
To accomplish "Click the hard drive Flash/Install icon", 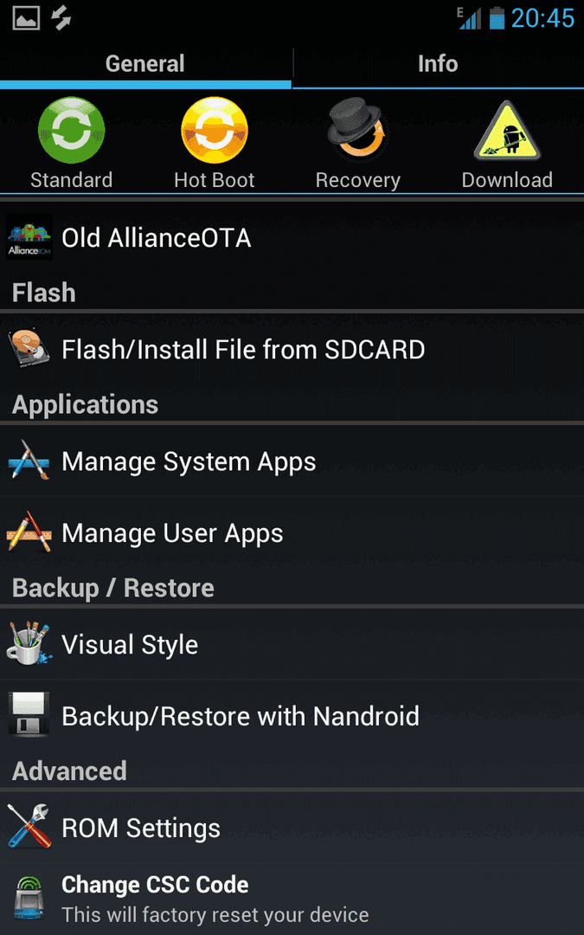I will 29,350.
